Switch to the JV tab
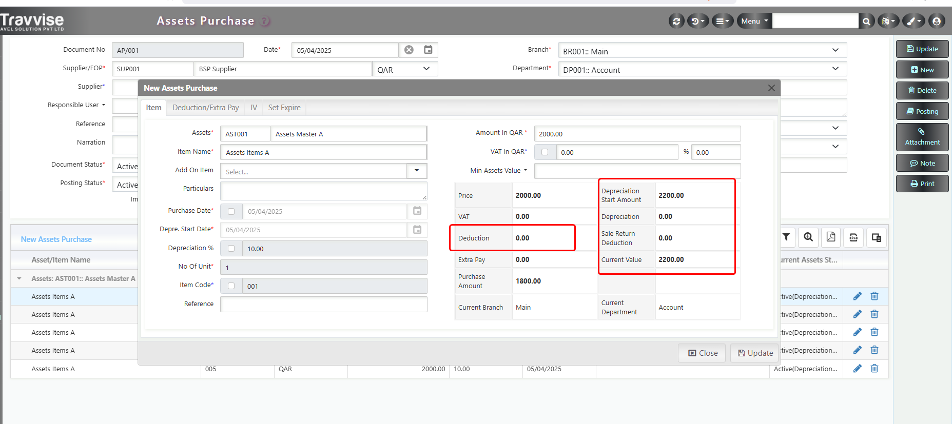Image resolution: width=952 pixels, height=424 pixels. 254,108
